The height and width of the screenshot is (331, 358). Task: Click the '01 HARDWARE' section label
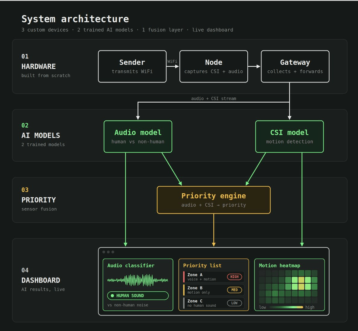point(38,62)
